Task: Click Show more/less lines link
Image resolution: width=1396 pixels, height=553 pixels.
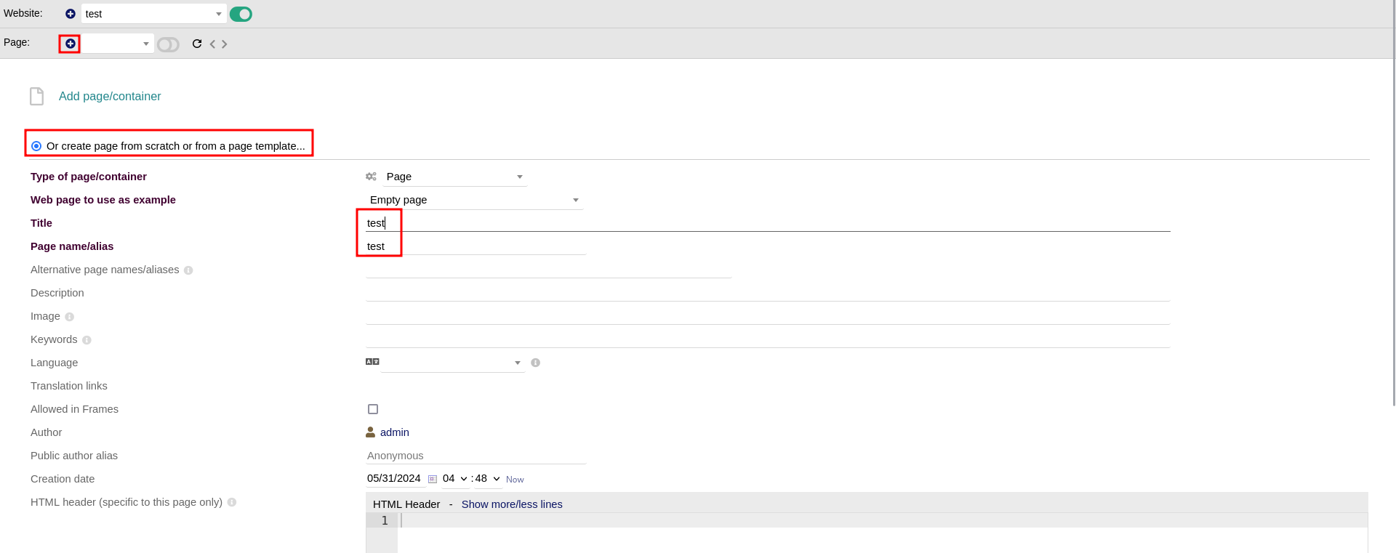Action: pyautogui.click(x=512, y=504)
